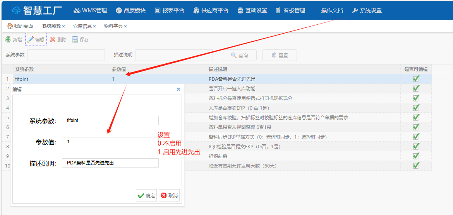Click 确定 to confirm the edit
Screen dimensions: 453x215
(x=146, y=196)
